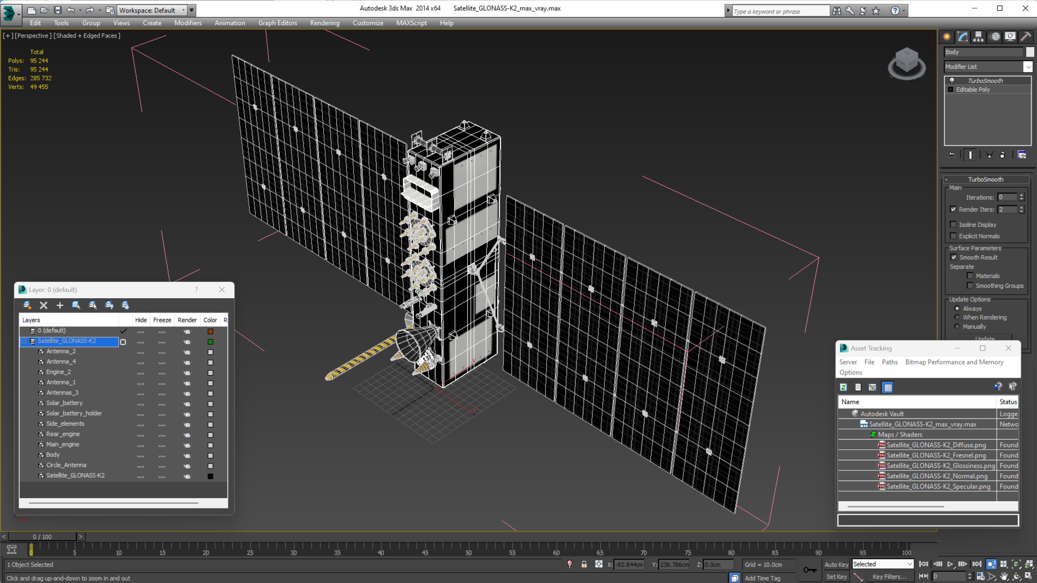1037x583 pixels.
Task: Open the Motion command panel tab
Action: 995,37
